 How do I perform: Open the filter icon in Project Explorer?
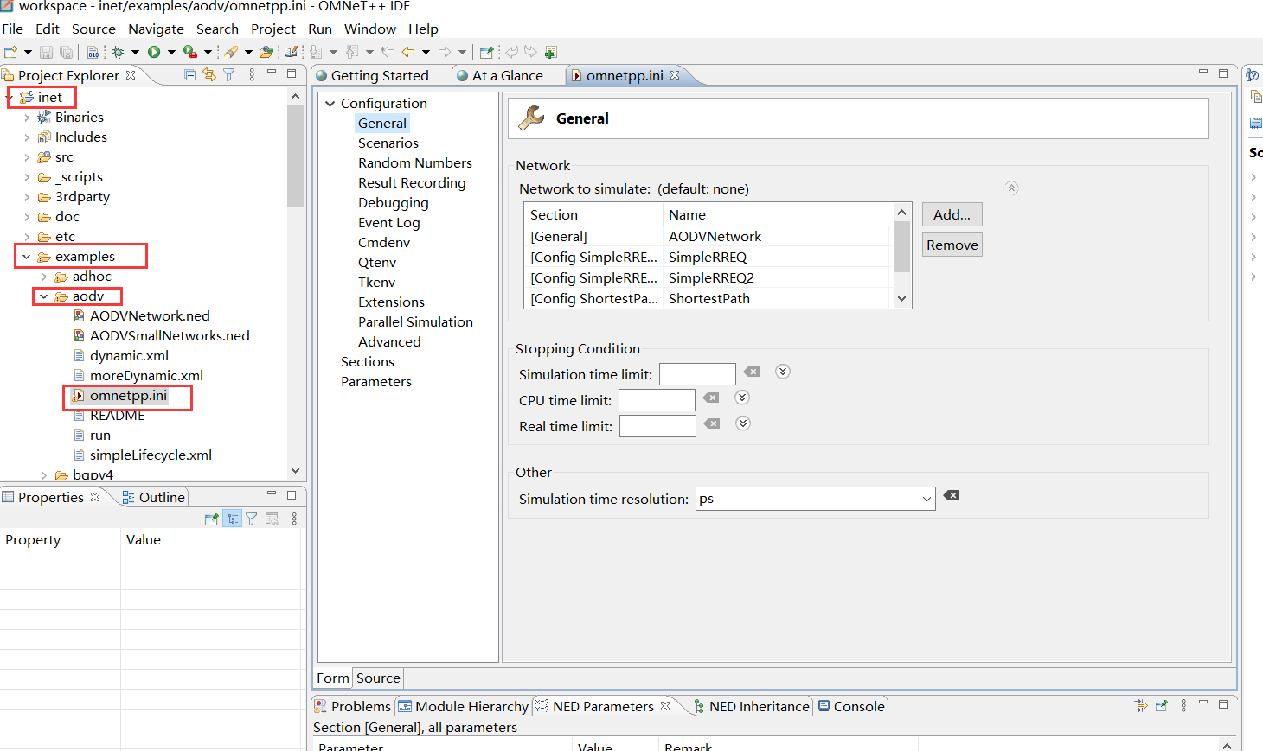click(x=229, y=75)
